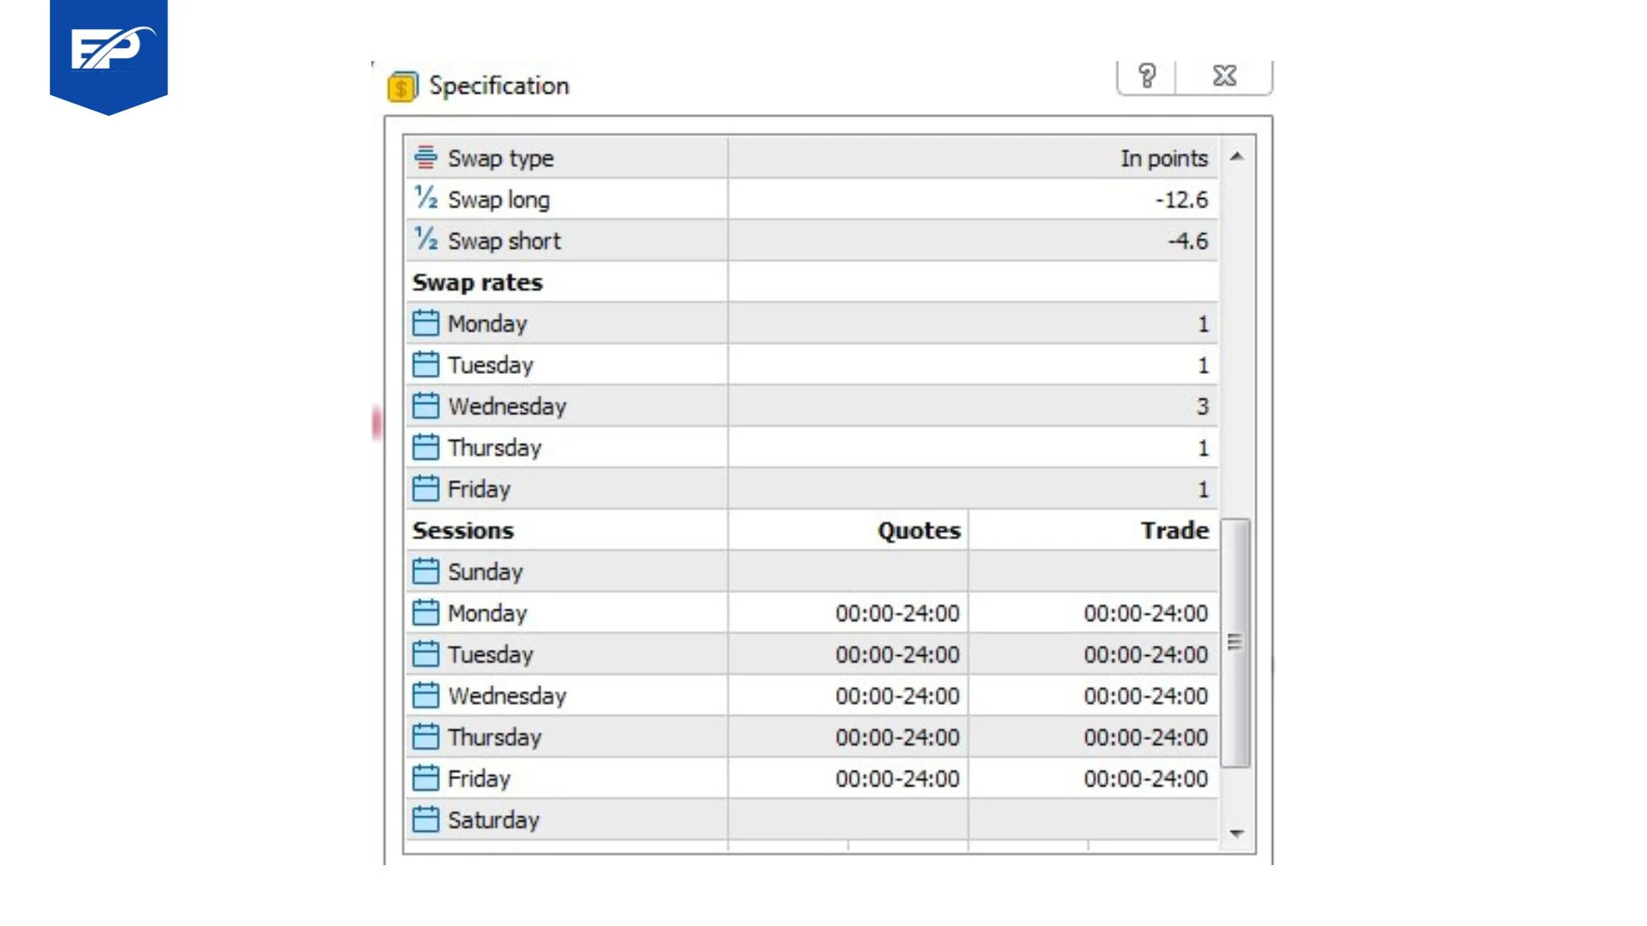Click calendar icon for Sessions Friday row
Image resolution: width=1647 pixels, height=926 pixels.
(425, 778)
